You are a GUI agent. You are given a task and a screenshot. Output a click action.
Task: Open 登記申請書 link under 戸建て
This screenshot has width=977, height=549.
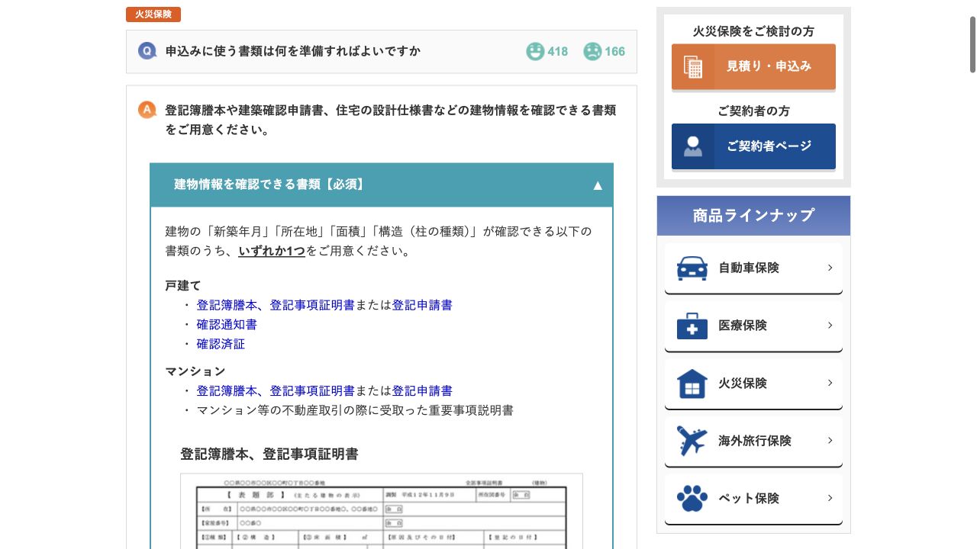click(422, 305)
